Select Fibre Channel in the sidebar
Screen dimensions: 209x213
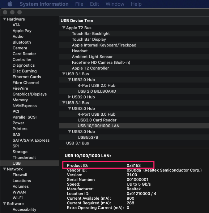[26, 83]
